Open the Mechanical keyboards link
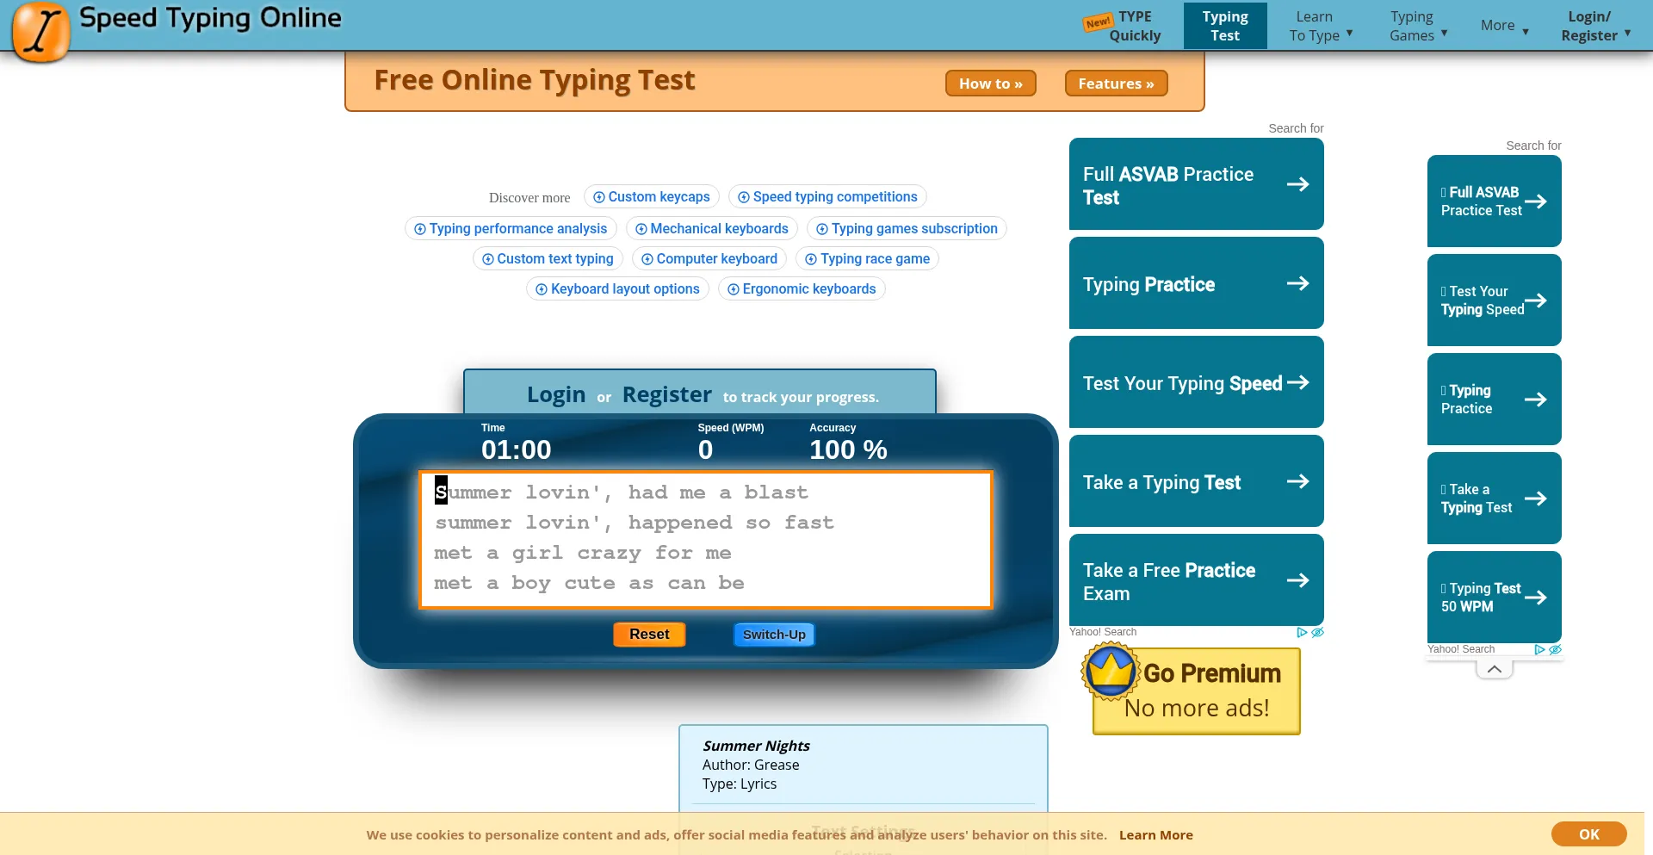 [711, 228]
